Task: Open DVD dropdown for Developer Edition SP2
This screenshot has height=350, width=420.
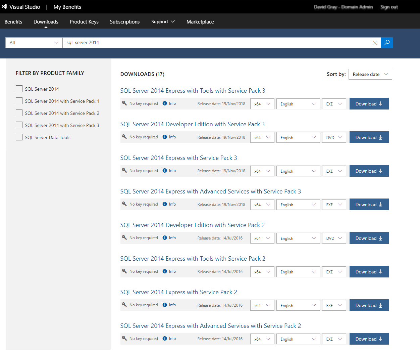Action: [334, 238]
